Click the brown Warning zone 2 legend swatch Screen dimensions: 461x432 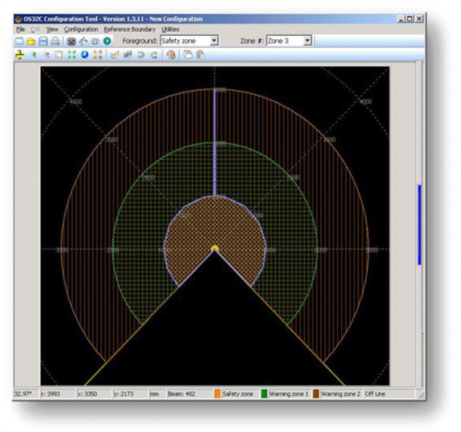[316, 394]
